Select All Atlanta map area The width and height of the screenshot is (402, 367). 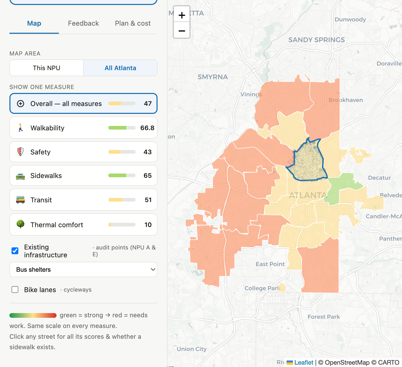[120, 68]
